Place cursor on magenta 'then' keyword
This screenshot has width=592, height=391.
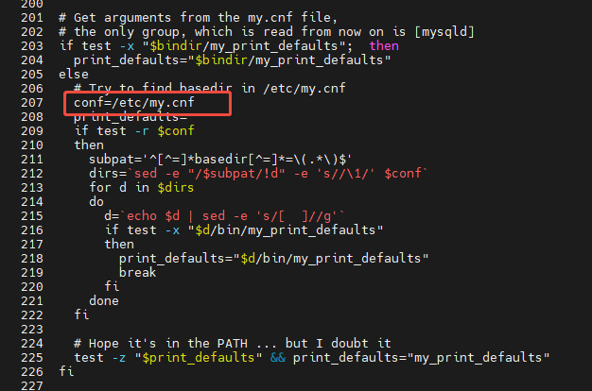(384, 46)
